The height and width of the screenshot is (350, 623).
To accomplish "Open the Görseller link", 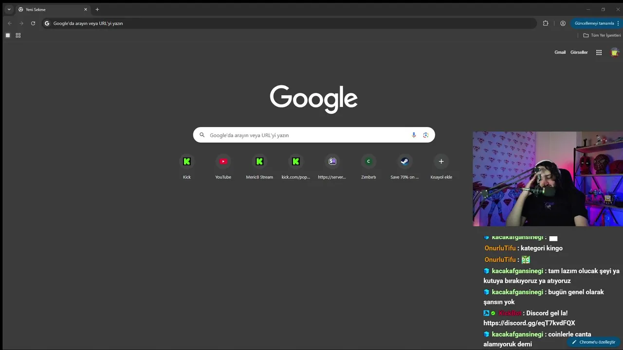I will (579, 52).
